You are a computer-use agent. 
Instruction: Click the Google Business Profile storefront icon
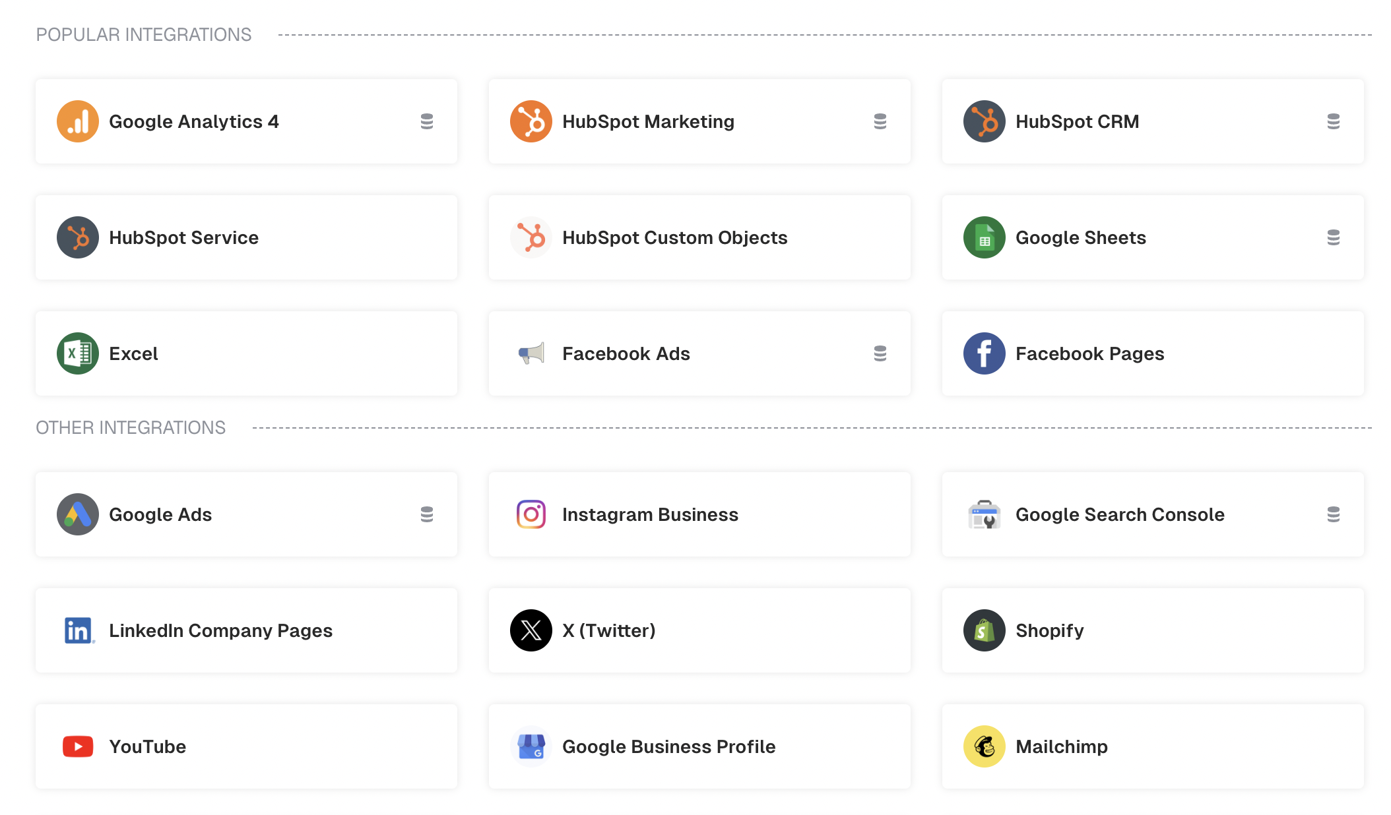tap(531, 746)
